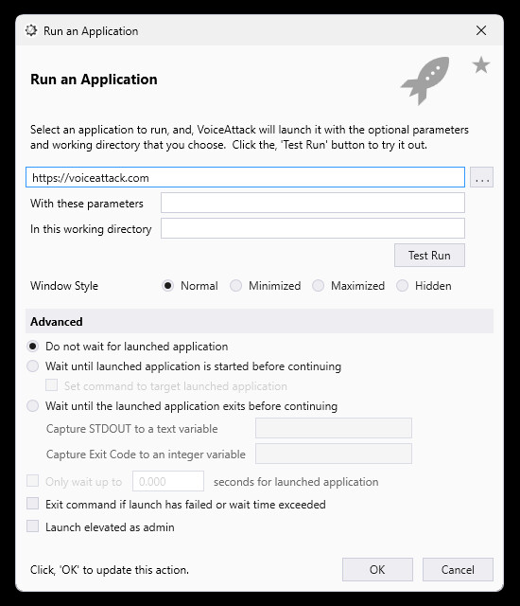The image size is (520, 606).
Task: Click the gear icon in title bar
Action: tap(31, 30)
